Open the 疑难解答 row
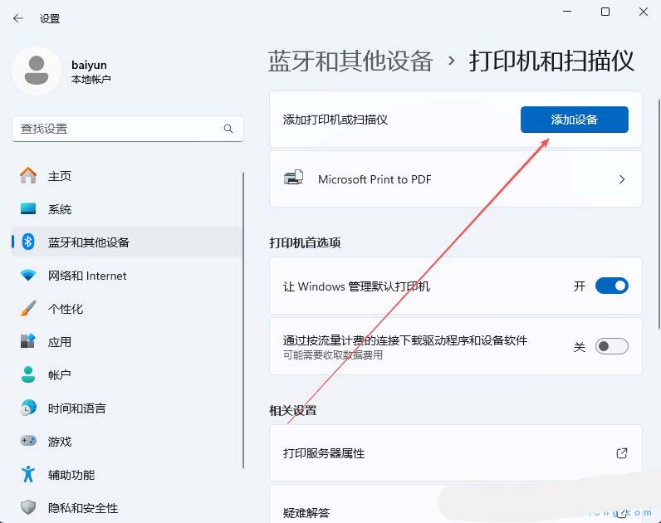The height and width of the screenshot is (523, 661). pos(456,504)
